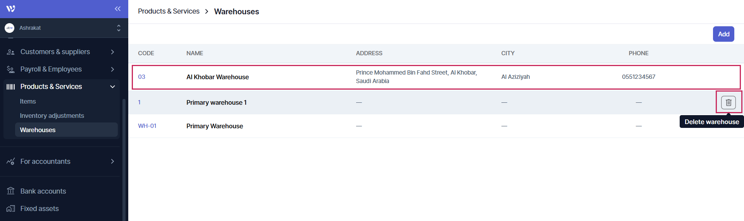Screen dimensions: 744x221
Task: Click the Products & Services barcode icon
Action: tap(11, 87)
